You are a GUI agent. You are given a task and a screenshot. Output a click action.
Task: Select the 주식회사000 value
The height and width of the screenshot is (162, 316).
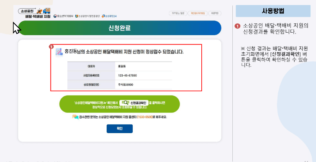point(126,85)
